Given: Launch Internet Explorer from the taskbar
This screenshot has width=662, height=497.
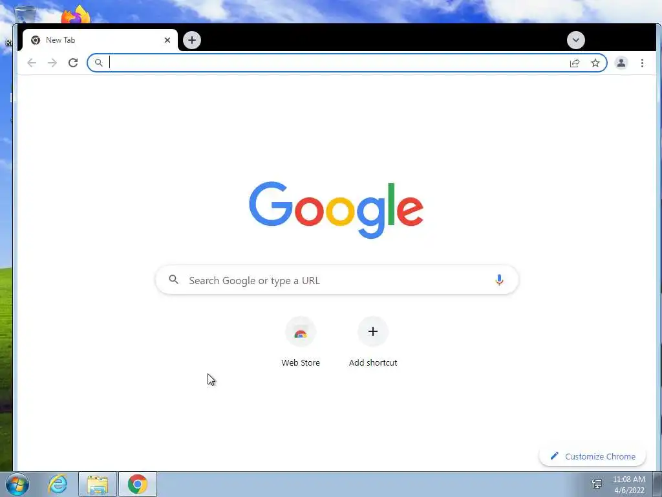Looking at the screenshot, I should 58,484.
